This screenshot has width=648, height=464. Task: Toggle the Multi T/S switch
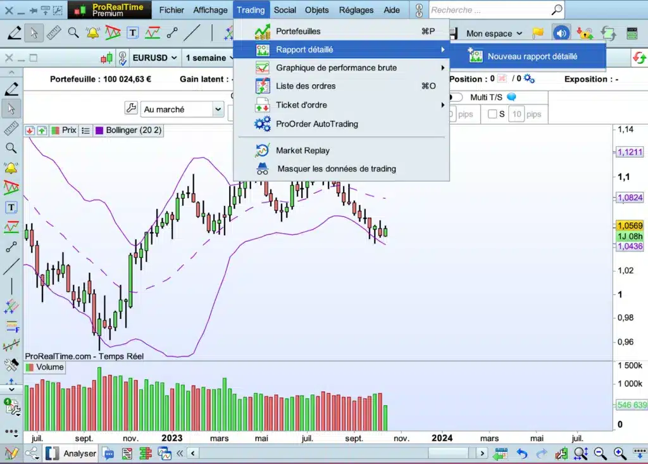point(456,97)
